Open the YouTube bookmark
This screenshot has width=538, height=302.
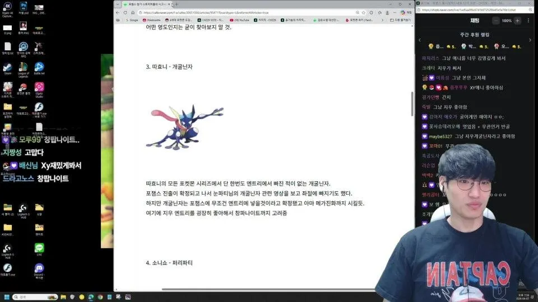click(239, 20)
